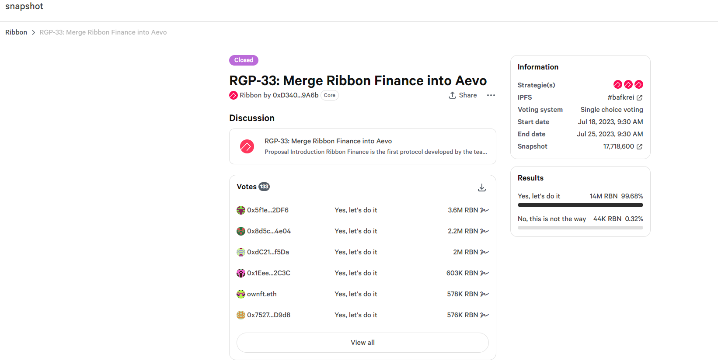The width and height of the screenshot is (718, 361).
Task: Open voter 0x1Eee...2C3C profile
Action: (268, 273)
